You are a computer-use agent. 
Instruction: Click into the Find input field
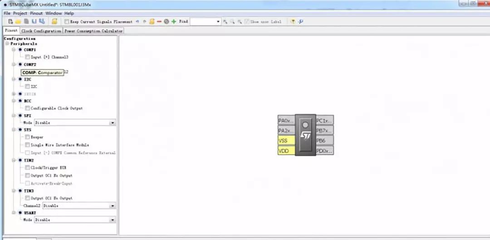pos(203,22)
